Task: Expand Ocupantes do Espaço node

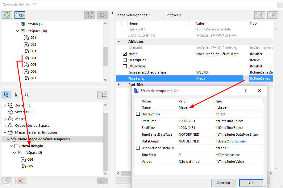Action: pyautogui.click(x=5, y=126)
